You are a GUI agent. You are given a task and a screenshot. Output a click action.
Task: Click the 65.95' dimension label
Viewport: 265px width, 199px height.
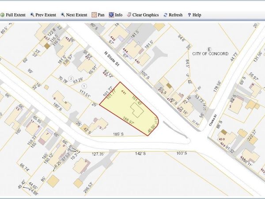(37, 119)
